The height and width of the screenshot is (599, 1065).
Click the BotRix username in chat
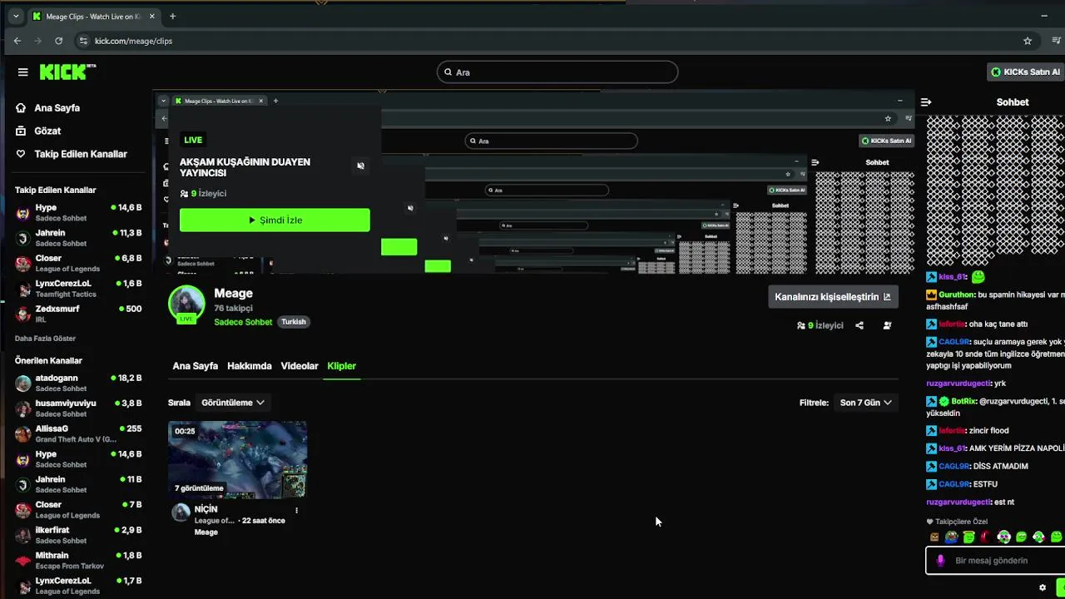[x=963, y=401]
